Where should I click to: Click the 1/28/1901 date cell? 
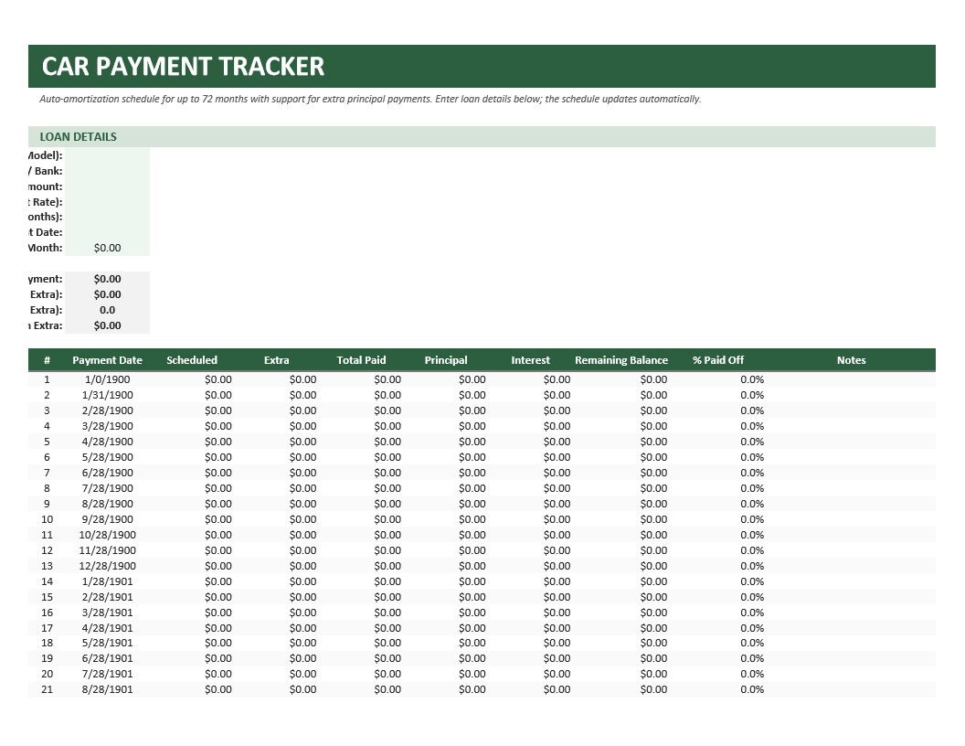coord(107,581)
